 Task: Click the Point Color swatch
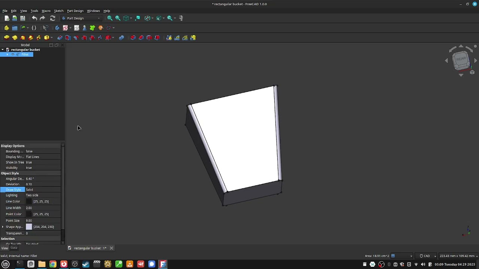click(x=29, y=214)
